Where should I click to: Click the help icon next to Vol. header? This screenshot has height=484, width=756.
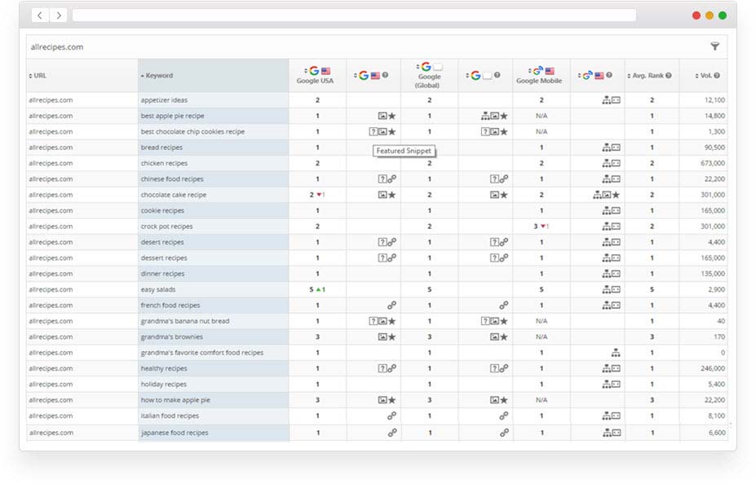point(717,76)
